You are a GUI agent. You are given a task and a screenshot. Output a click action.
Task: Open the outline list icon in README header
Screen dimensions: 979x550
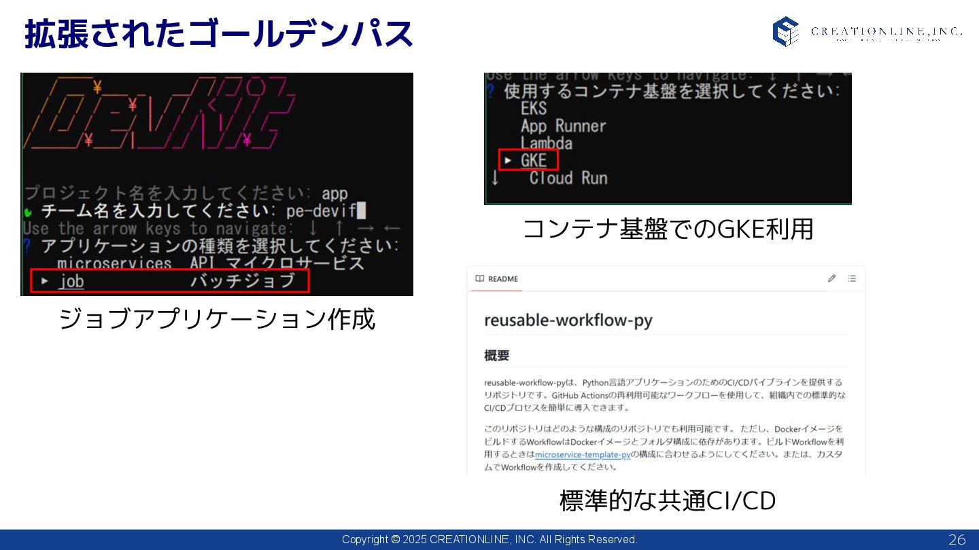(852, 278)
